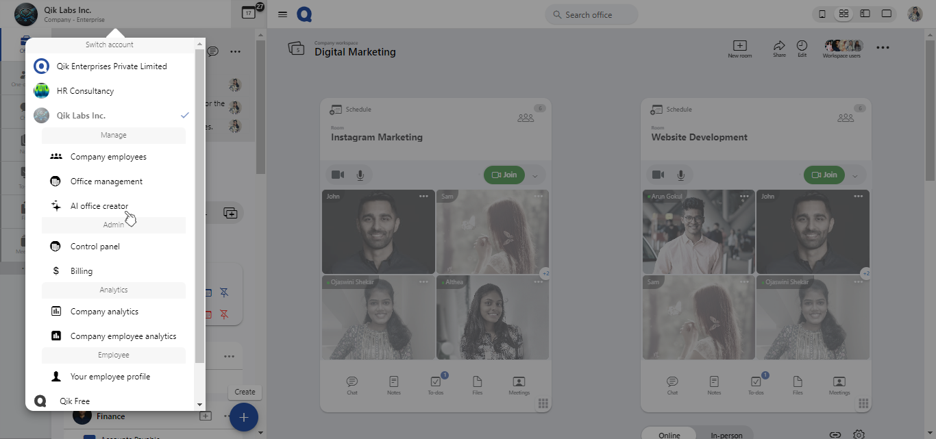Join the Website Development room

pyautogui.click(x=824, y=175)
